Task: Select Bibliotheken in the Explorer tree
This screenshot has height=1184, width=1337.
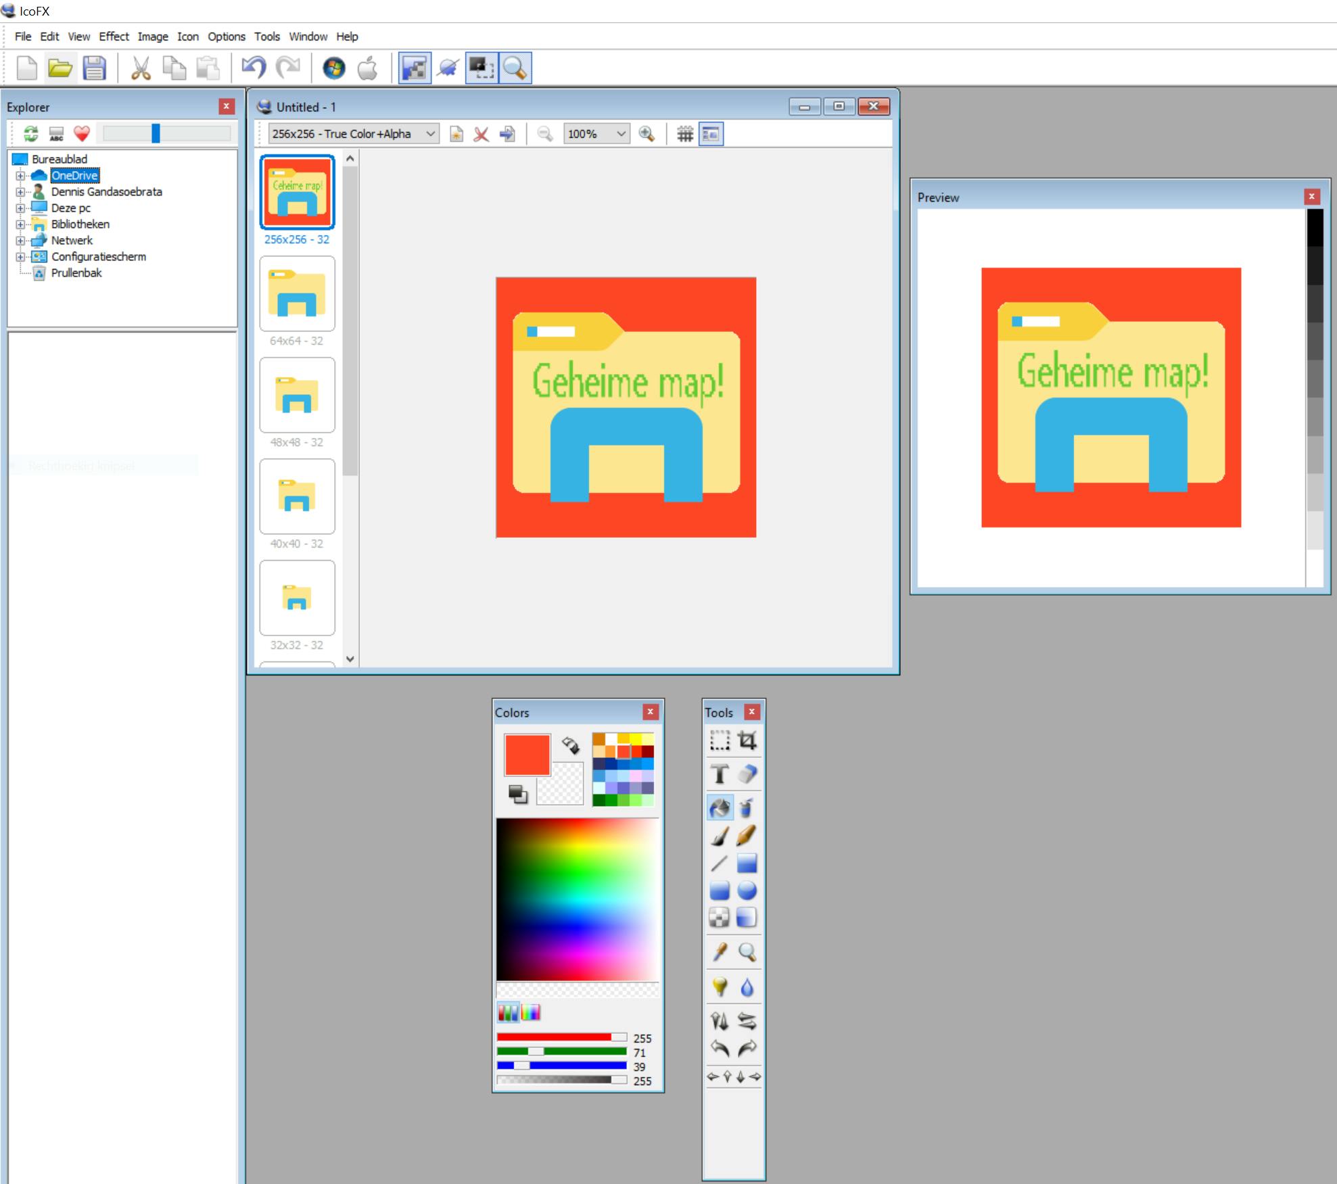Action: tap(80, 224)
